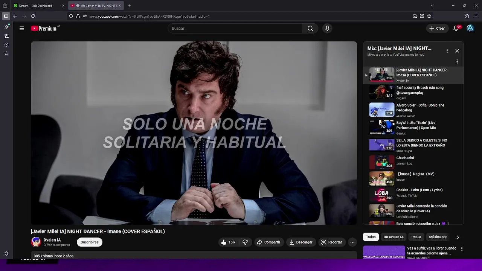482x271 pixels.
Task: Click the browser address bar URL
Action: pos(149,16)
